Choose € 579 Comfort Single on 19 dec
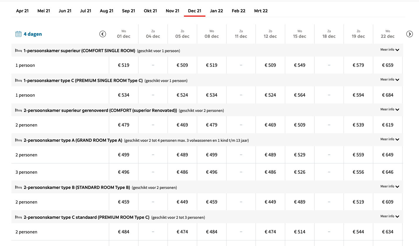 [358, 65]
